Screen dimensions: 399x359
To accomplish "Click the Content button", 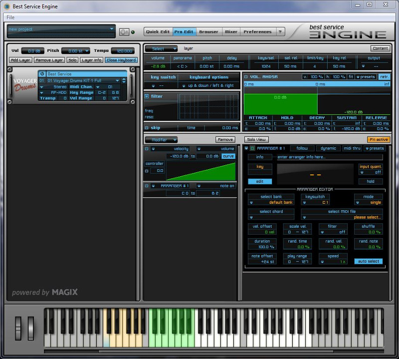I will 380,48.
